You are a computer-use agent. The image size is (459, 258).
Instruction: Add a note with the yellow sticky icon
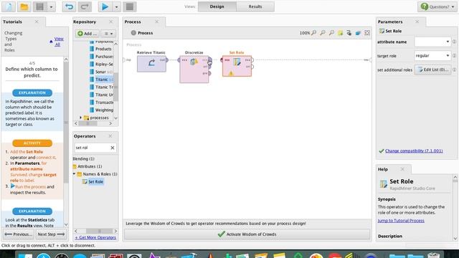[340, 33]
